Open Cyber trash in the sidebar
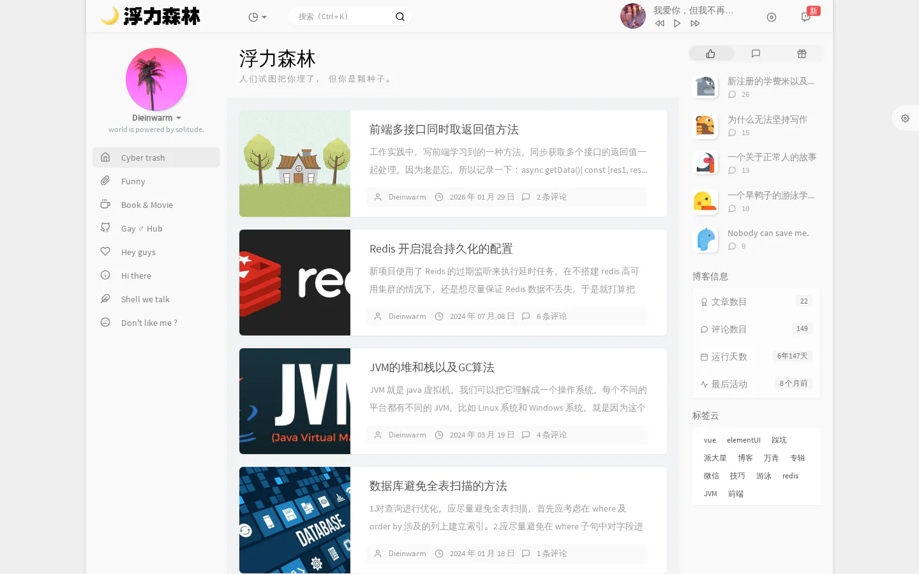This screenshot has width=919, height=574. (156, 158)
